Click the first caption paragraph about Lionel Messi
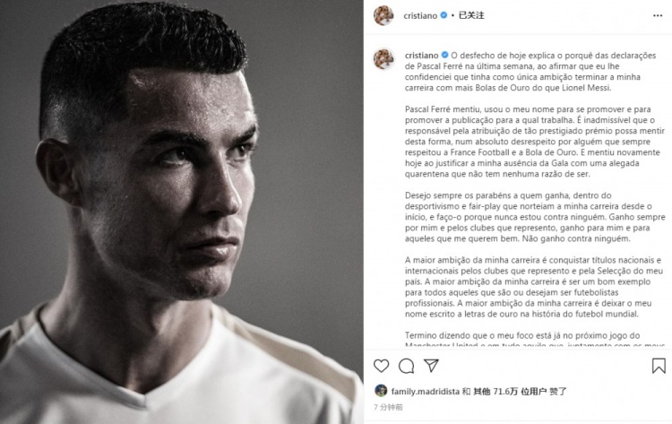Viewport: 672px width, 424px height. point(530,72)
